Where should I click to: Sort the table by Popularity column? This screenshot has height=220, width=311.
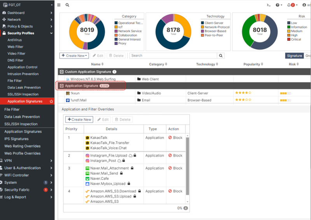point(253,64)
